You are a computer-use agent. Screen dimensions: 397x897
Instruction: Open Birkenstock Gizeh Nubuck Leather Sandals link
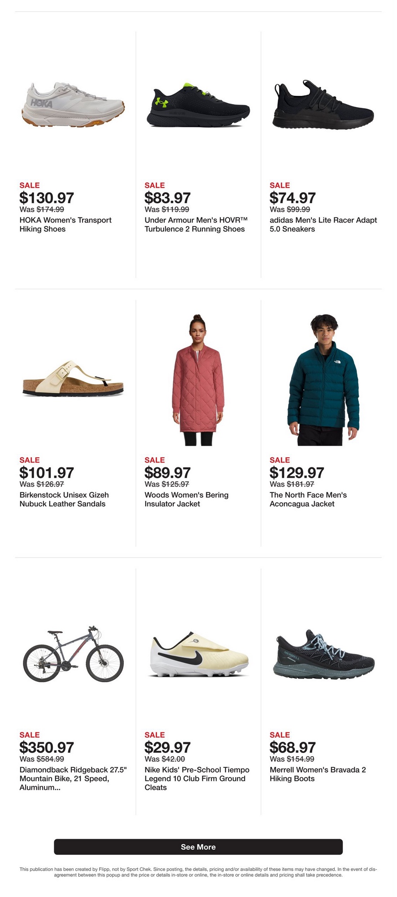pos(64,500)
